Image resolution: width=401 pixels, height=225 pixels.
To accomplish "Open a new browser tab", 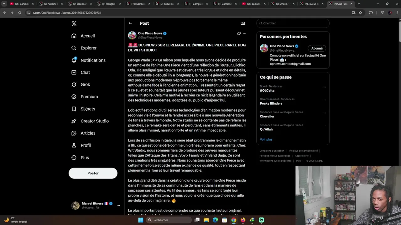I will point(359,4).
